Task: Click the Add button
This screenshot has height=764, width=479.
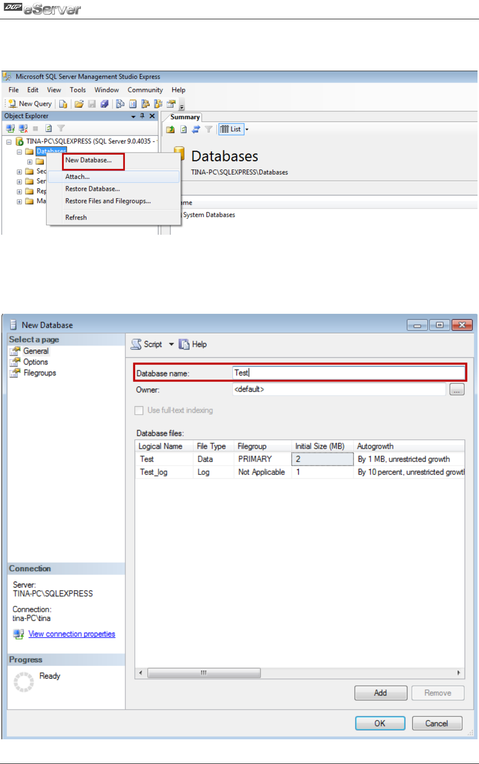Action: point(381,693)
